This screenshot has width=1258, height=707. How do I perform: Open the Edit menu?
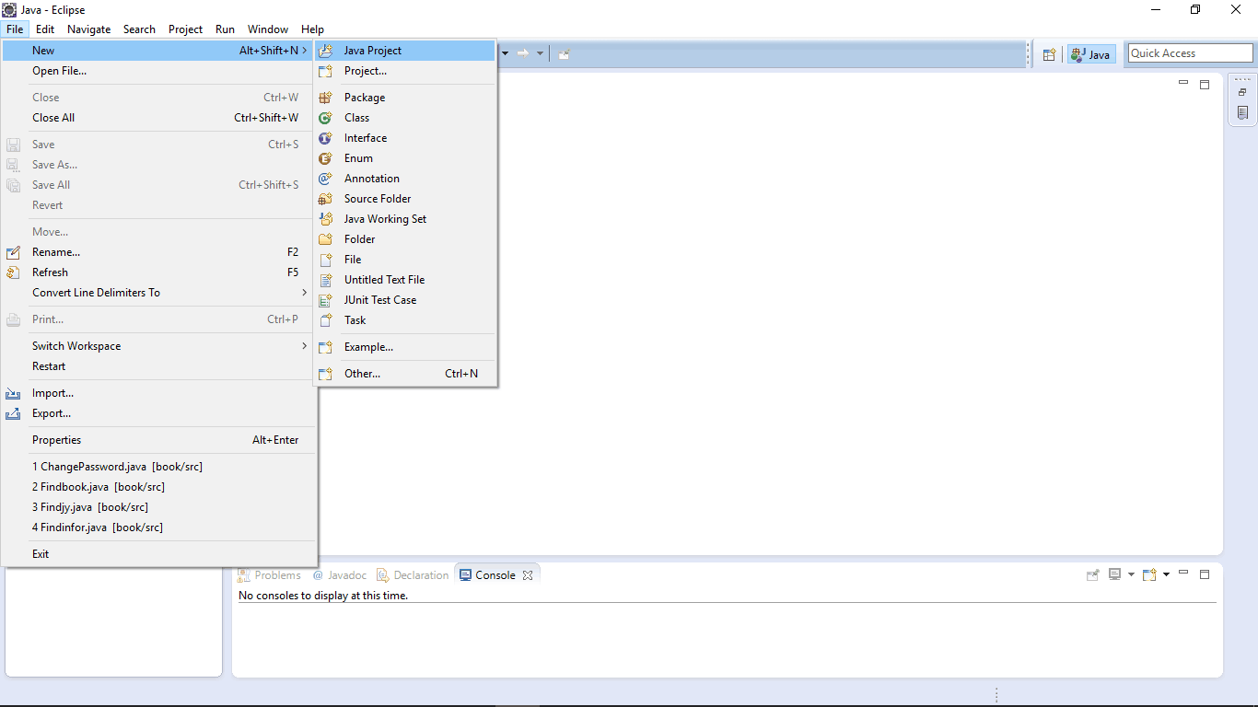(x=45, y=29)
